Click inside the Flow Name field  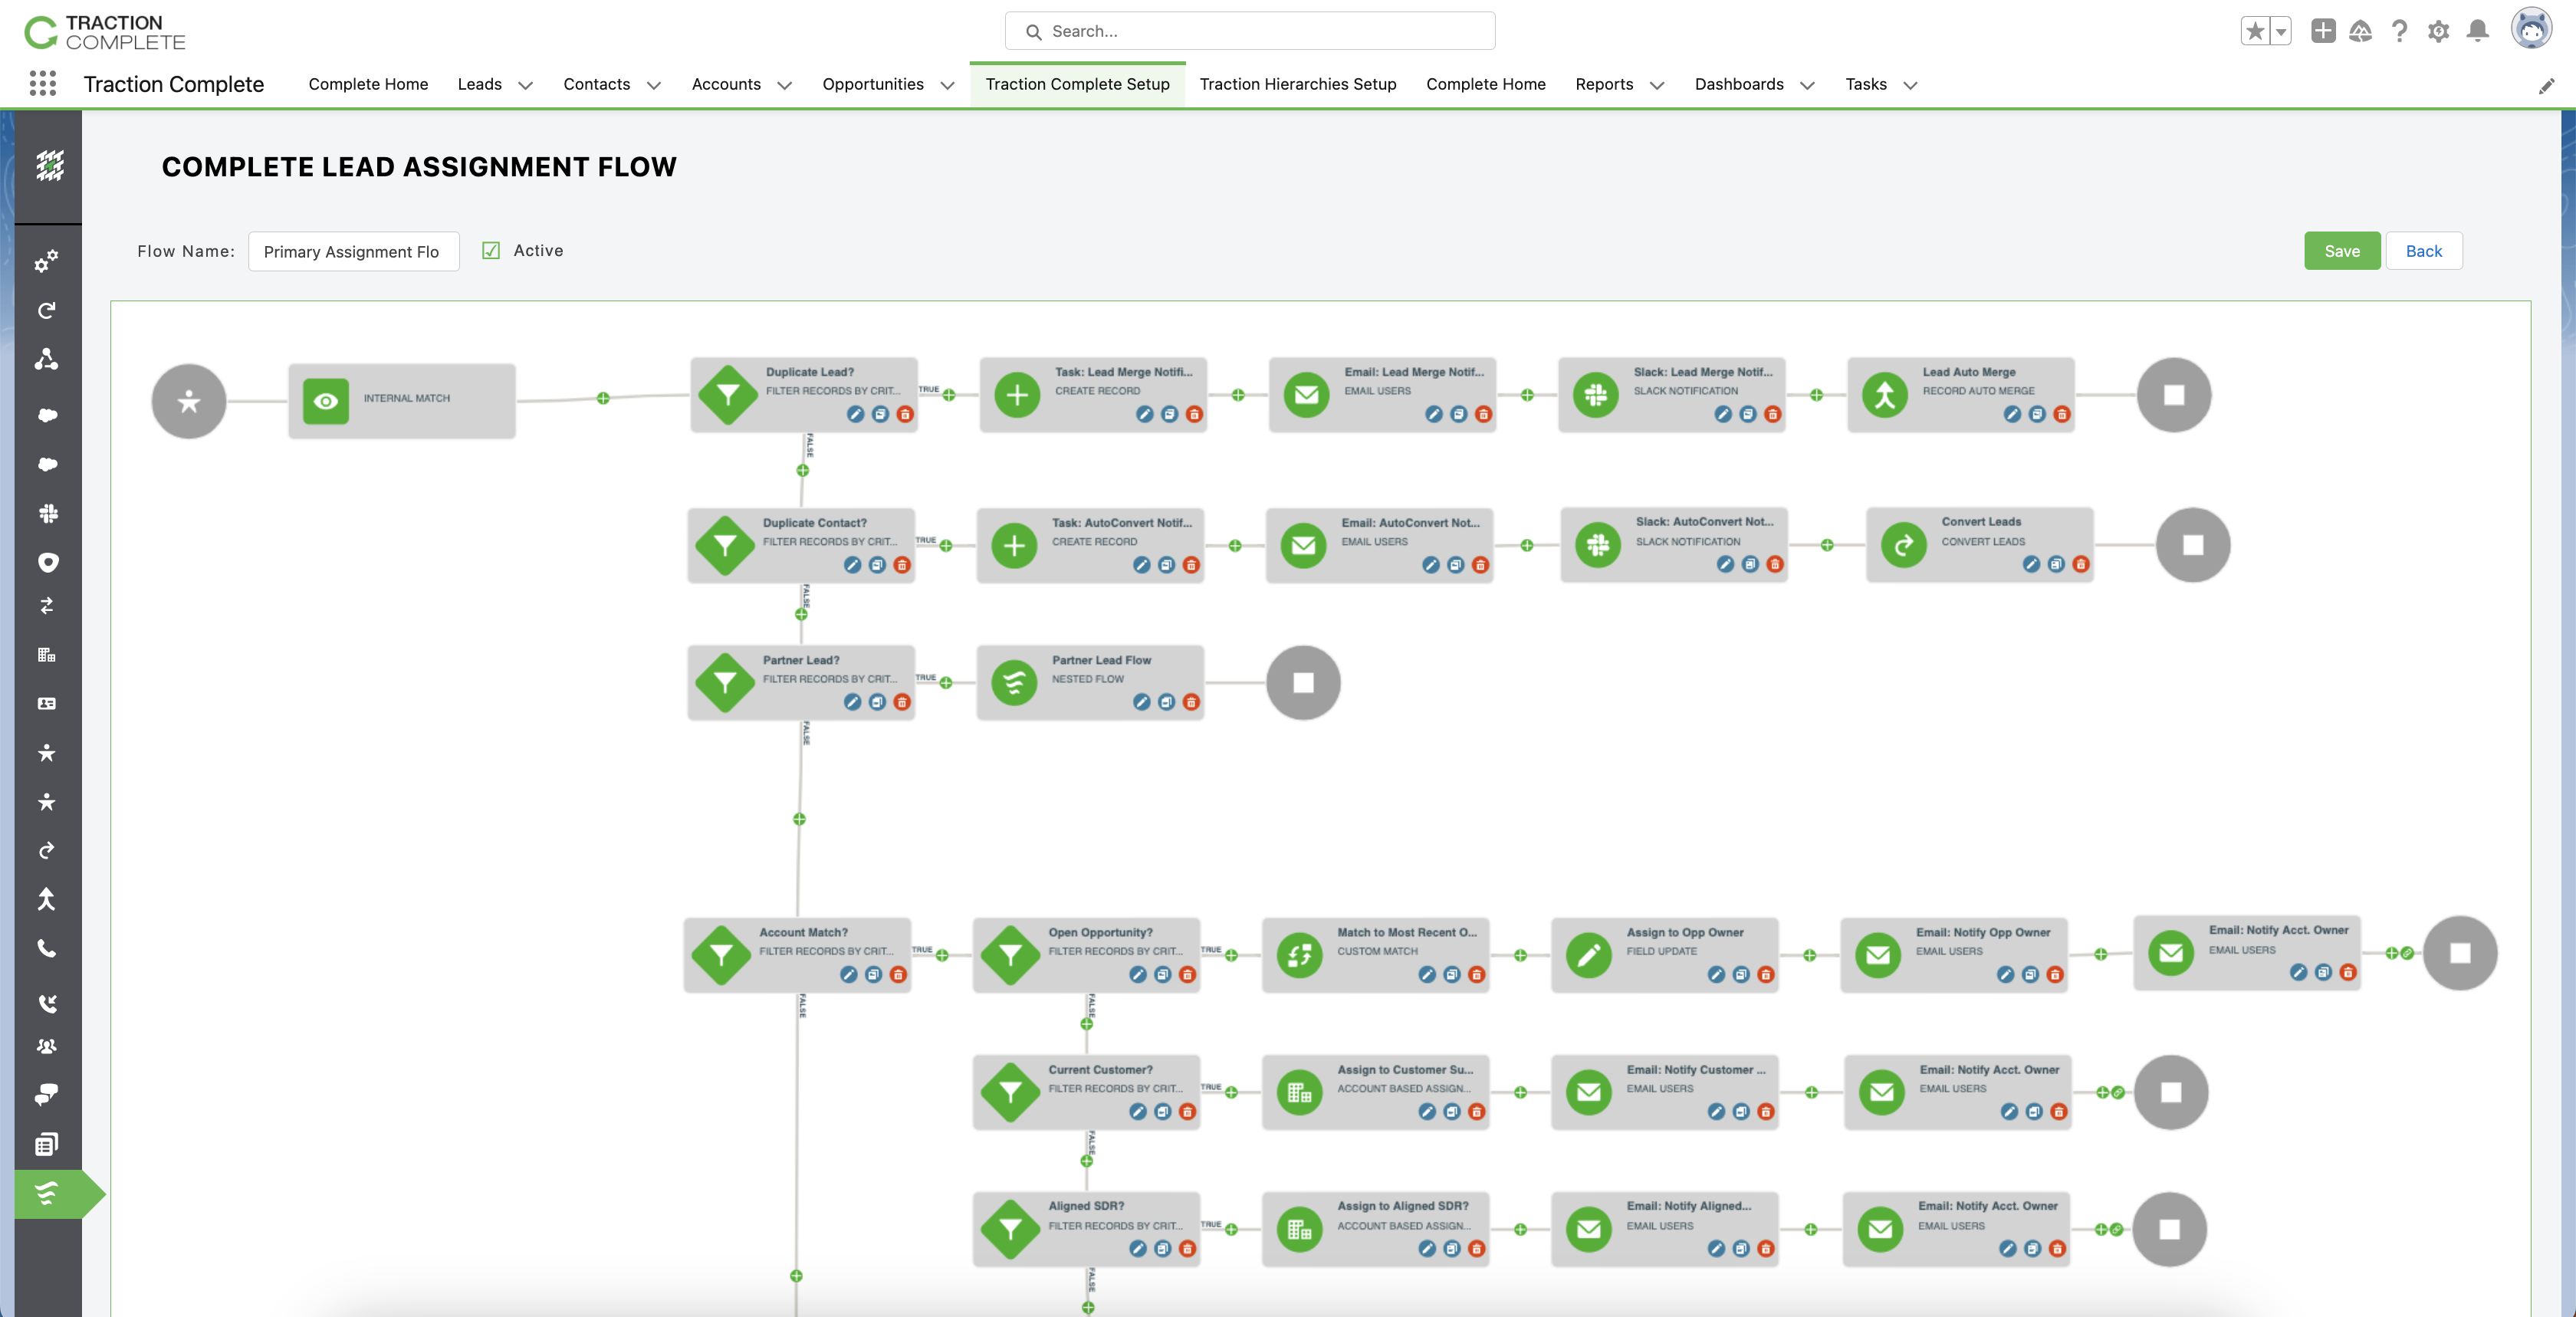pyautogui.click(x=353, y=251)
